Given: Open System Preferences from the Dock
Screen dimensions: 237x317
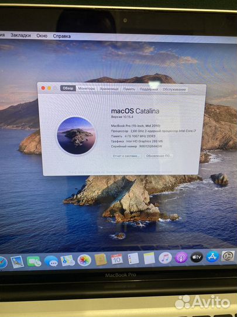Looking at the screenshot, I should tap(228, 256).
